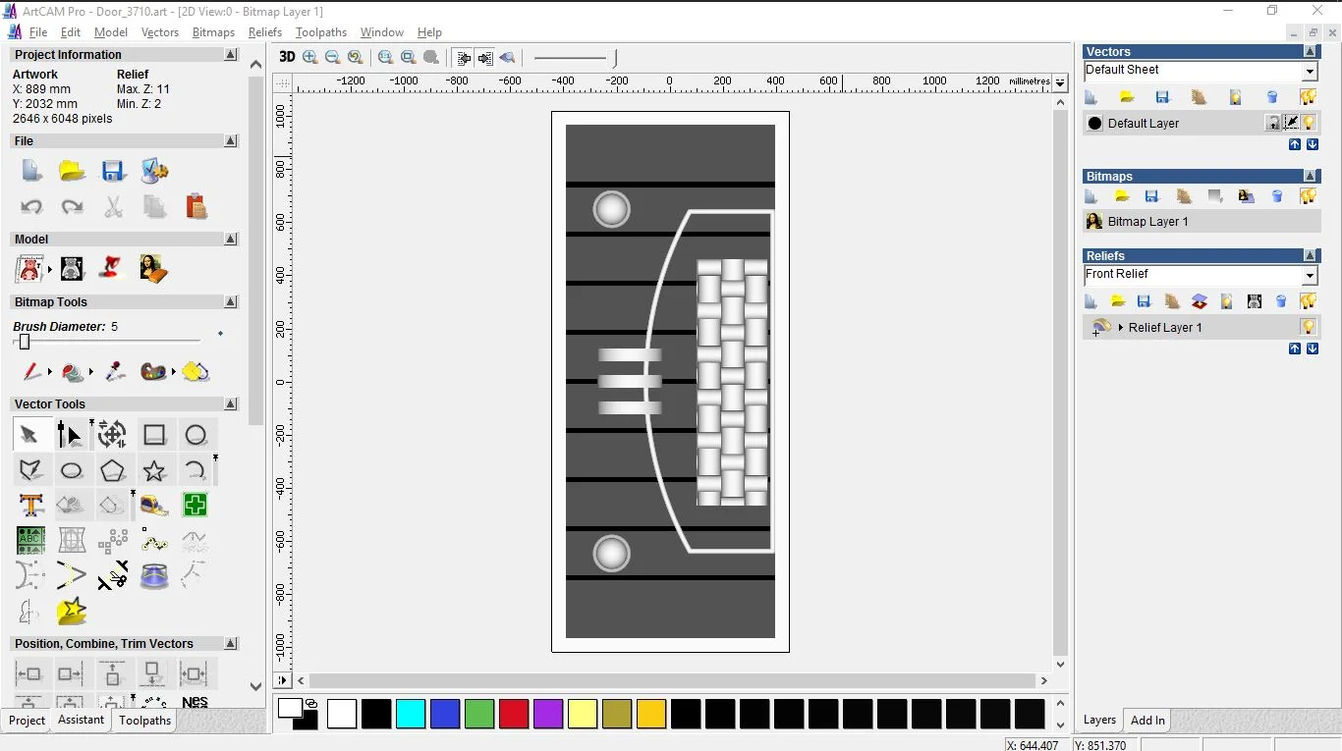Image resolution: width=1342 pixels, height=751 pixels.
Task: Collapse the Project Information panel header
Action: point(231,55)
